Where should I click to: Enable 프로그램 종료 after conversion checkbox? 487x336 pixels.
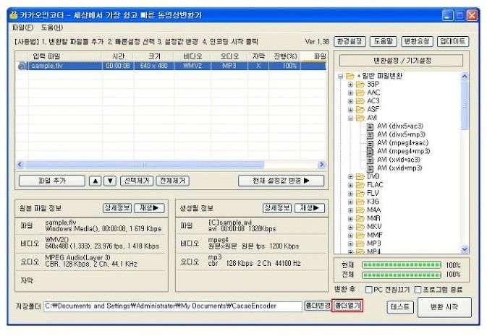[x=418, y=290]
